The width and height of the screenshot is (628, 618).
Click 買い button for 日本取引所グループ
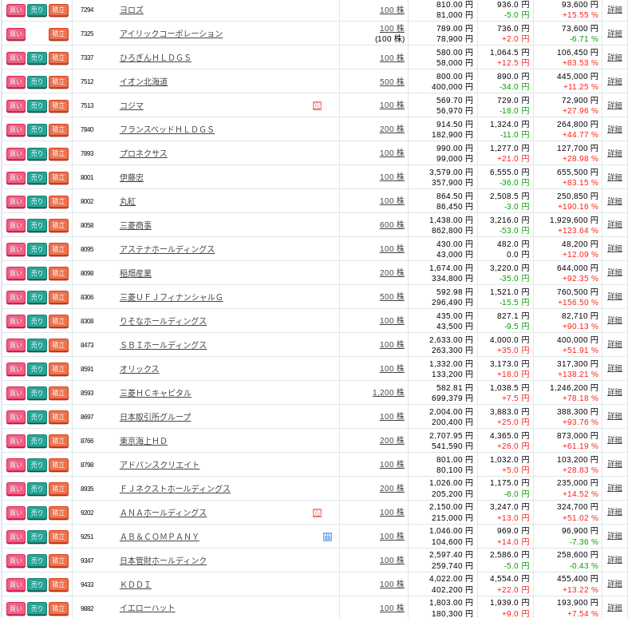coord(16,418)
